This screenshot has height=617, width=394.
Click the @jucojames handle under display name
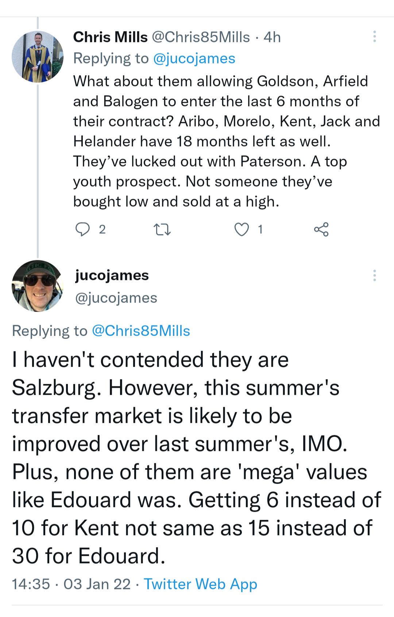(x=116, y=298)
